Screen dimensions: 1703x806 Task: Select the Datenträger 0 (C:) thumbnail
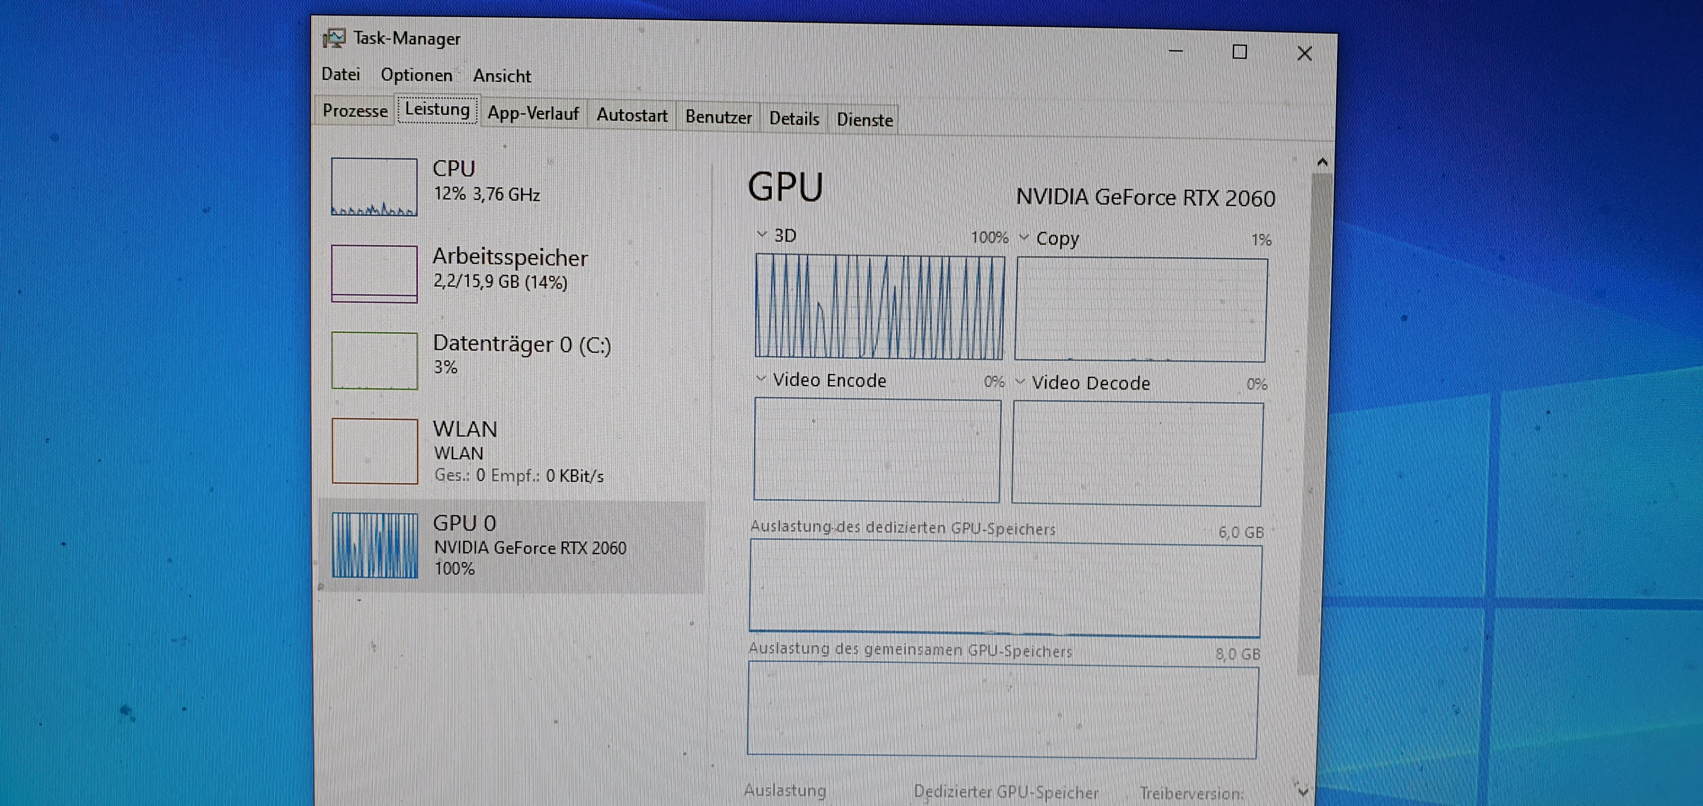(x=374, y=360)
